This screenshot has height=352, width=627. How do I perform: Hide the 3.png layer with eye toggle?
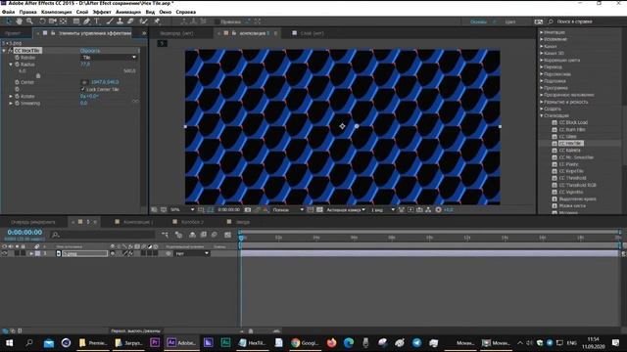(4, 253)
